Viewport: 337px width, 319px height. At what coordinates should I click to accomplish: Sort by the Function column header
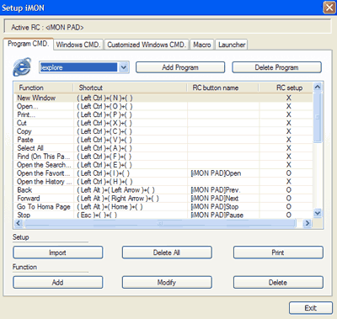(44, 88)
